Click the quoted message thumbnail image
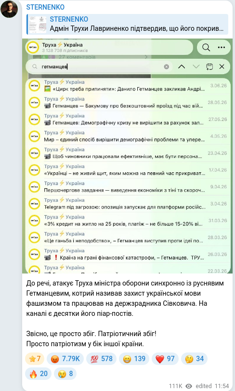The width and height of the screenshot is (235, 391). pyautogui.click(x=38, y=25)
